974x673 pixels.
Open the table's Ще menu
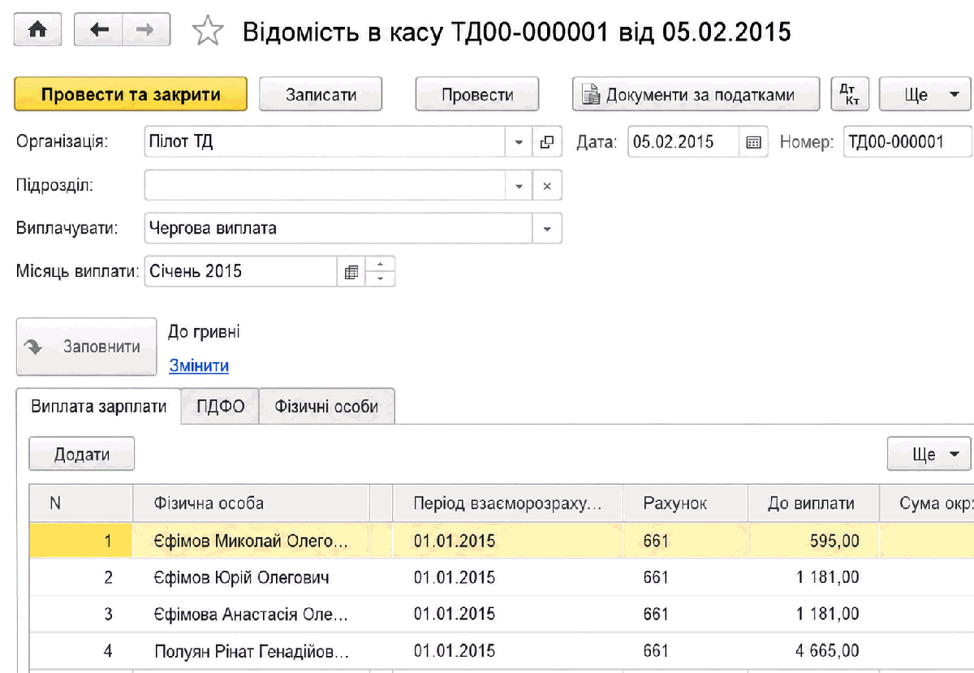929,454
